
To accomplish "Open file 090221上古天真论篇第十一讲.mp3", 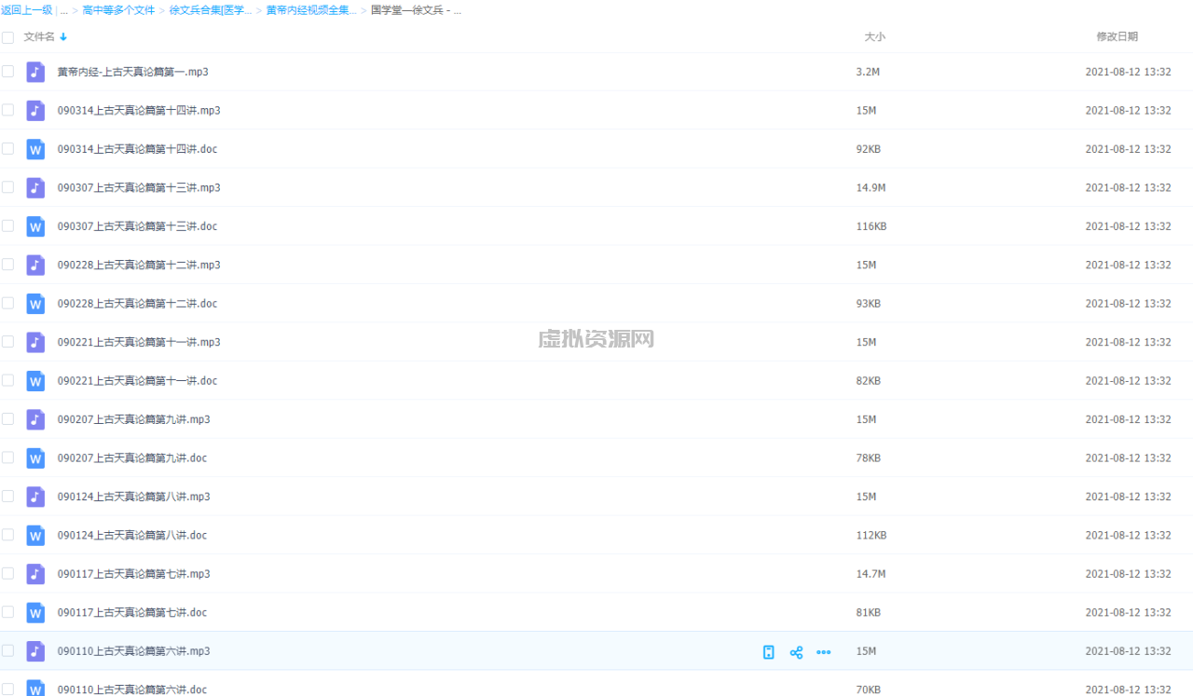I will pos(139,342).
